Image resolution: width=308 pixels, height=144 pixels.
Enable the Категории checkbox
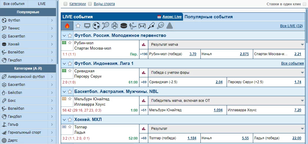pyautogui.click(x=66, y=4)
